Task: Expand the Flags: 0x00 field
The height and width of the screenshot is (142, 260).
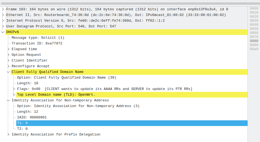Action: point(14,89)
